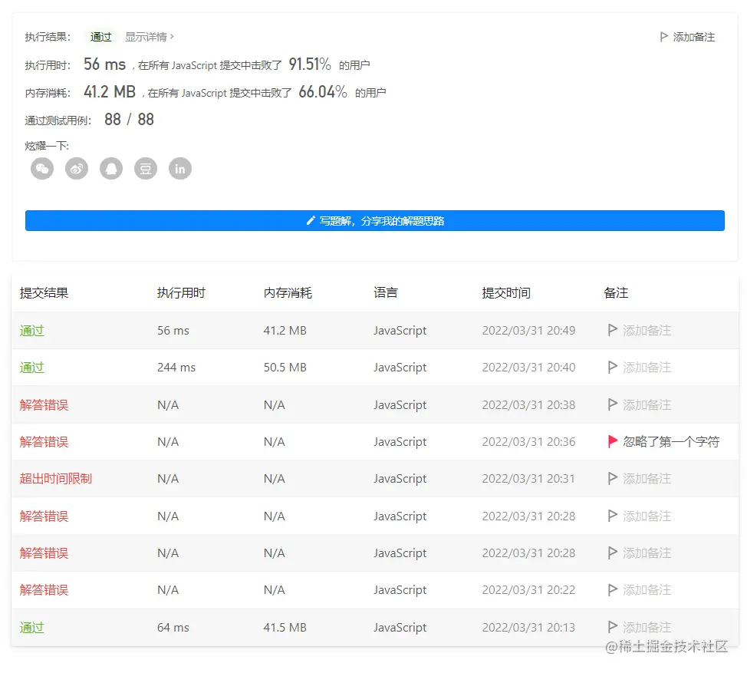The image size is (747, 673).
Task: Click 添加备注 text in 20:13 row
Action: [x=647, y=627]
